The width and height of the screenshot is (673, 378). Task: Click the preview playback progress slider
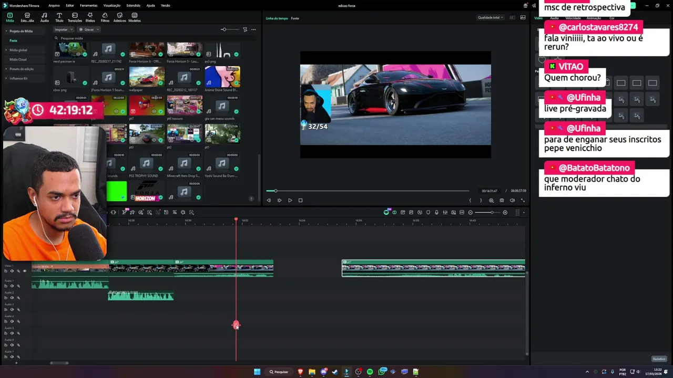pos(368,191)
